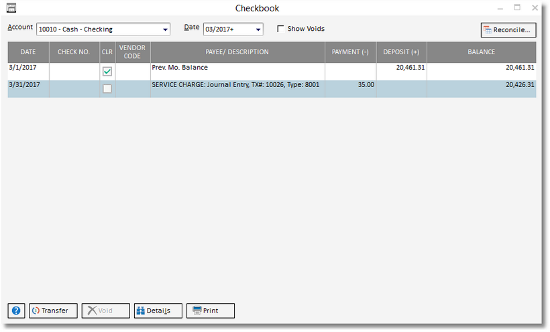
Task: Expand the Account dropdown list
Action: pos(165,29)
